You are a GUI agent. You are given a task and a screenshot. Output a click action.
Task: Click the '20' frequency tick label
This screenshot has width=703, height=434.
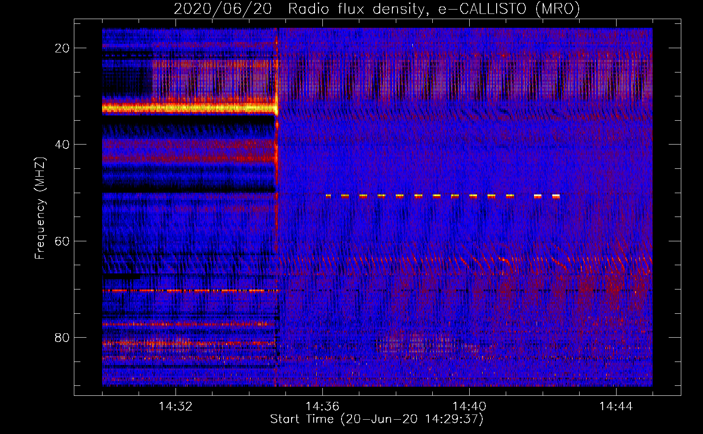coord(62,48)
